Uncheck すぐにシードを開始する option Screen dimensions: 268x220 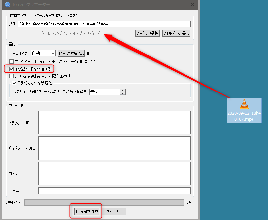(12, 69)
